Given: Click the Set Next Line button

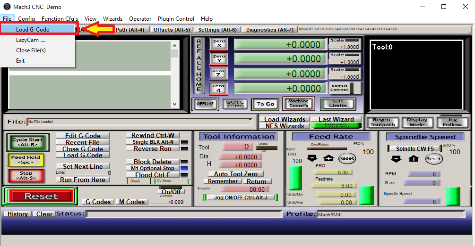Looking at the screenshot, I should 83,166.
